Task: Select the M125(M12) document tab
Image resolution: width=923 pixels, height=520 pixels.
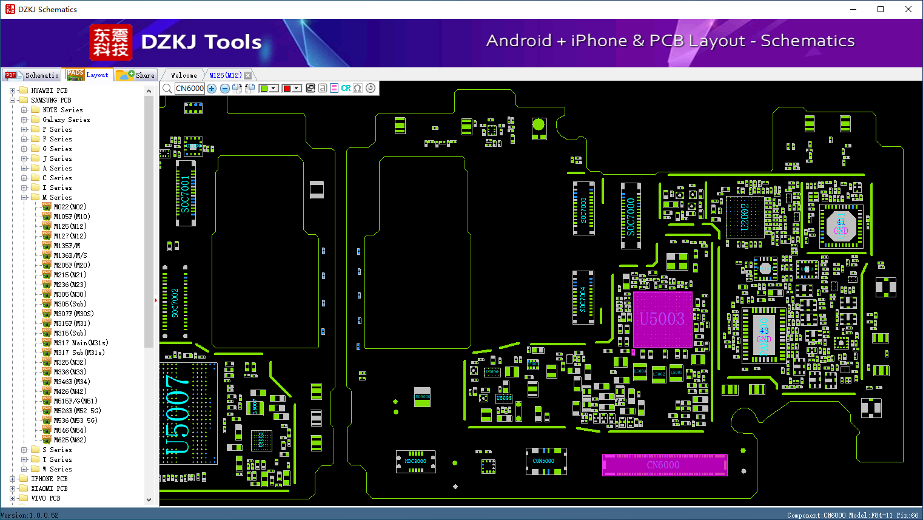Action: (225, 75)
